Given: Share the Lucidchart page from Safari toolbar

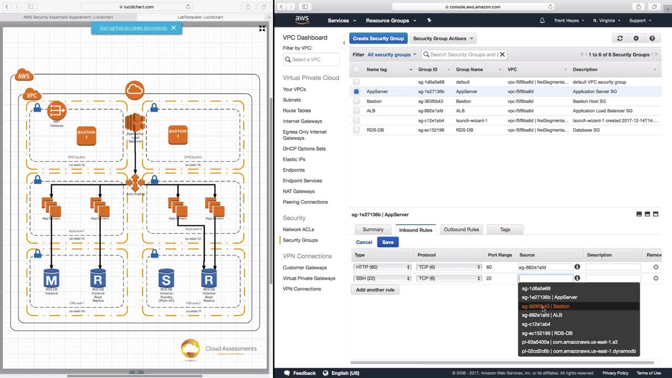Looking at the screenshot, I should click(x=248, y=7).
